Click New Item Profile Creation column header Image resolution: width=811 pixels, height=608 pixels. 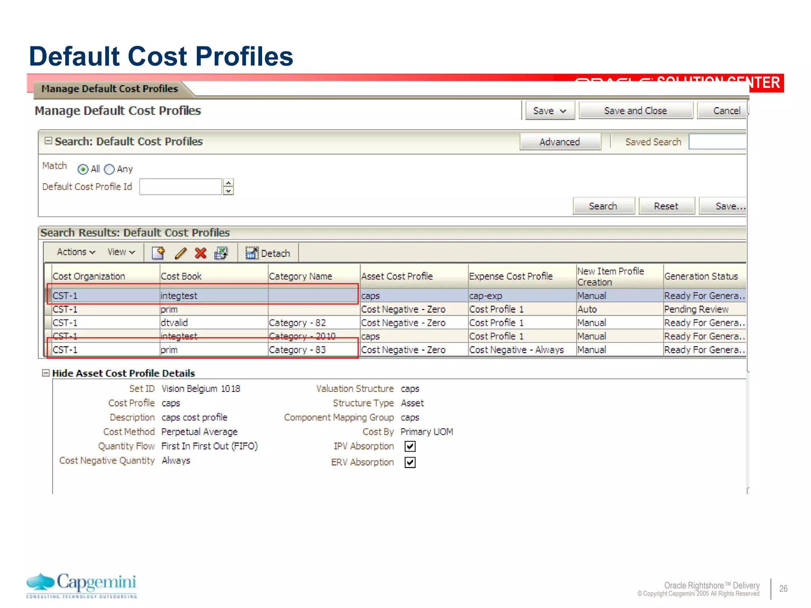(620, 276)
